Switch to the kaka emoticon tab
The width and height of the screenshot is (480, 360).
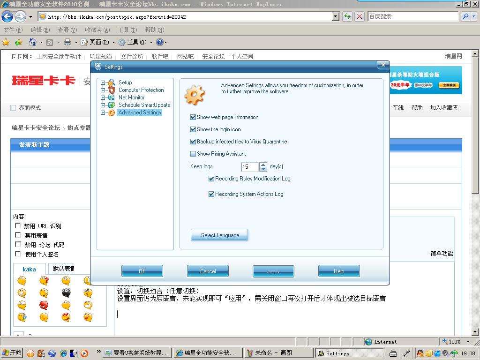point(30,269)
